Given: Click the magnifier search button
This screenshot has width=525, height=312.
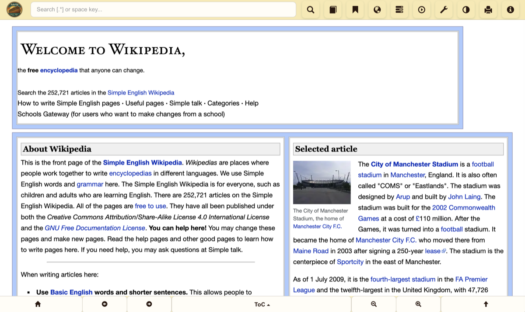Looking at the screenshot, I should pos(311,10).
